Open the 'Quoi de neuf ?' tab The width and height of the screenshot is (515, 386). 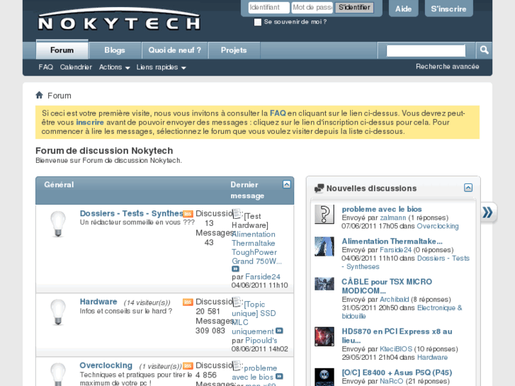[x=174, y=50]
